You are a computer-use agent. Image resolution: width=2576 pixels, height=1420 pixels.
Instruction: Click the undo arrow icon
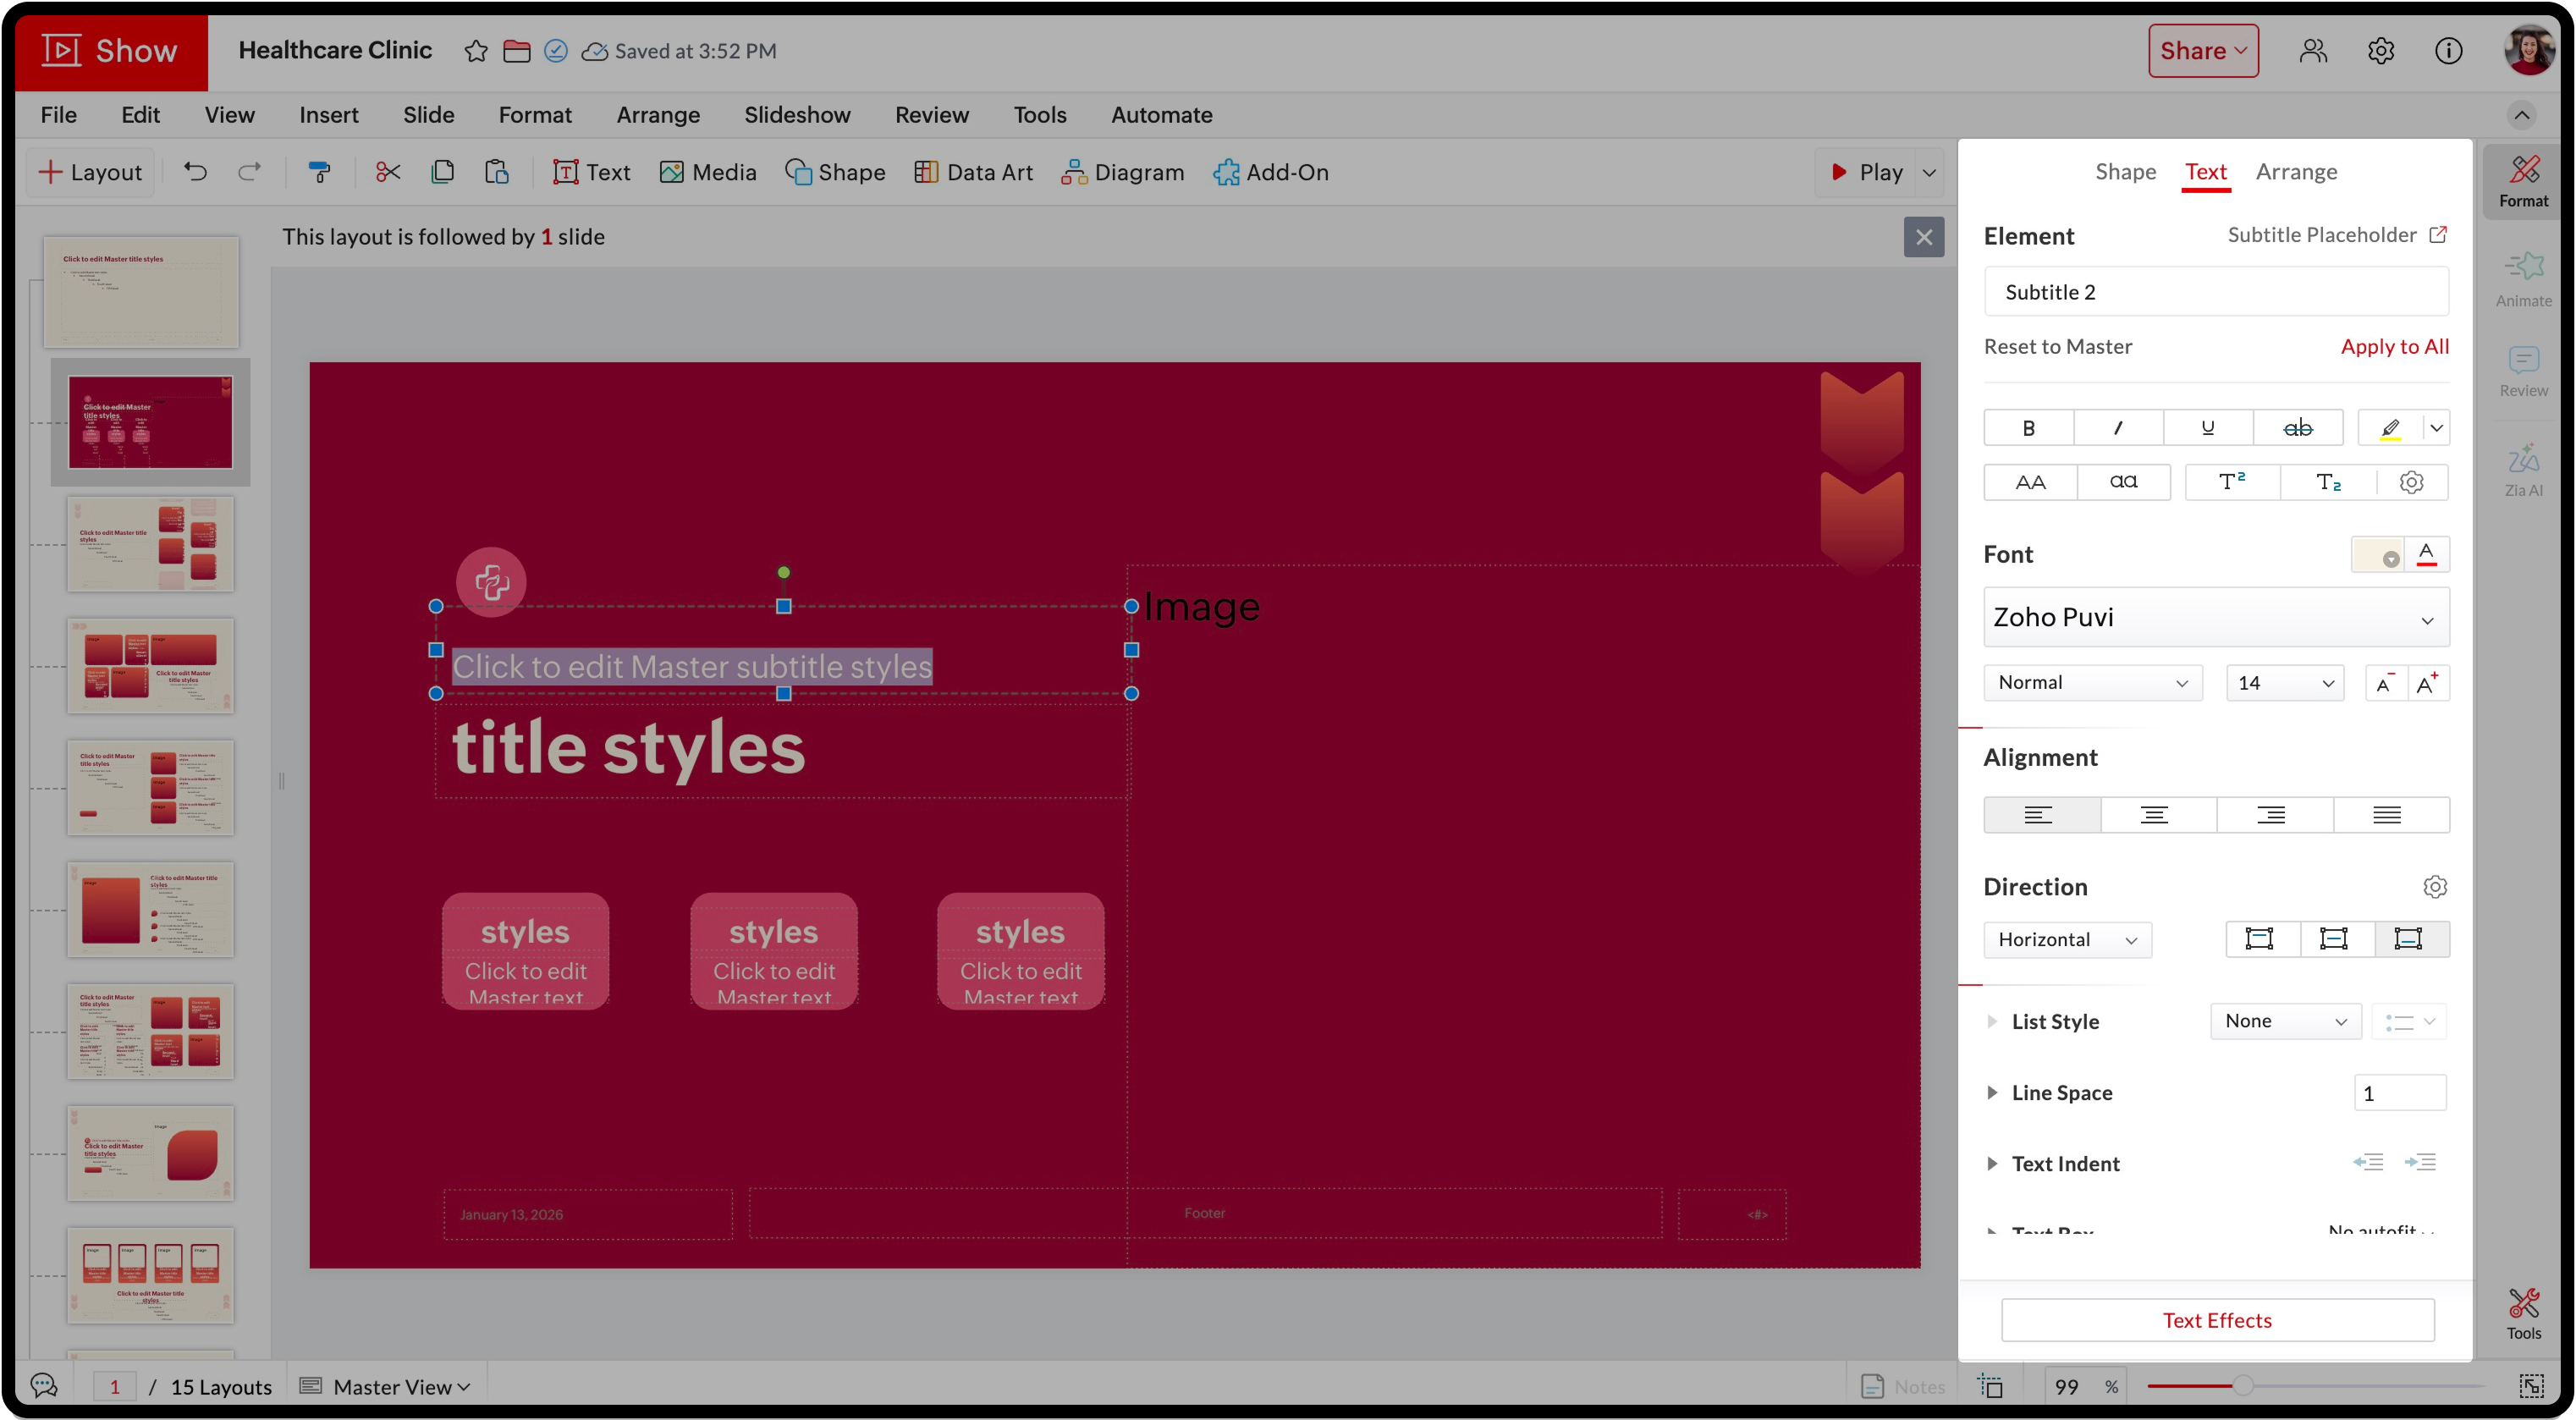[195, 172]
